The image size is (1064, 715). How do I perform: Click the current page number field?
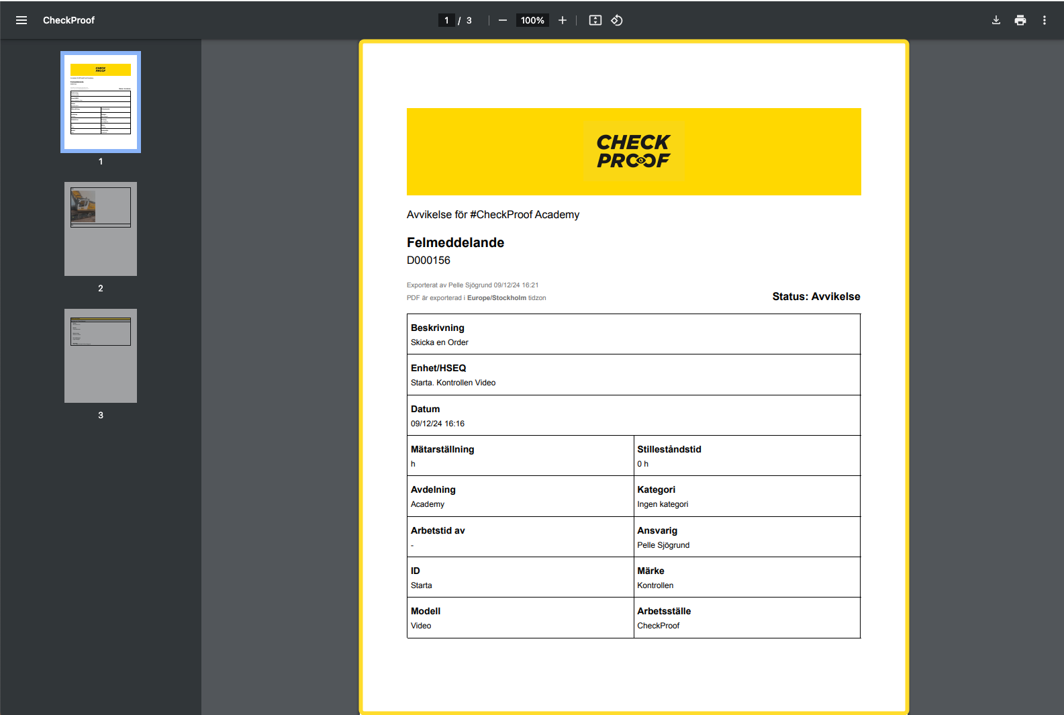point(446,20)
